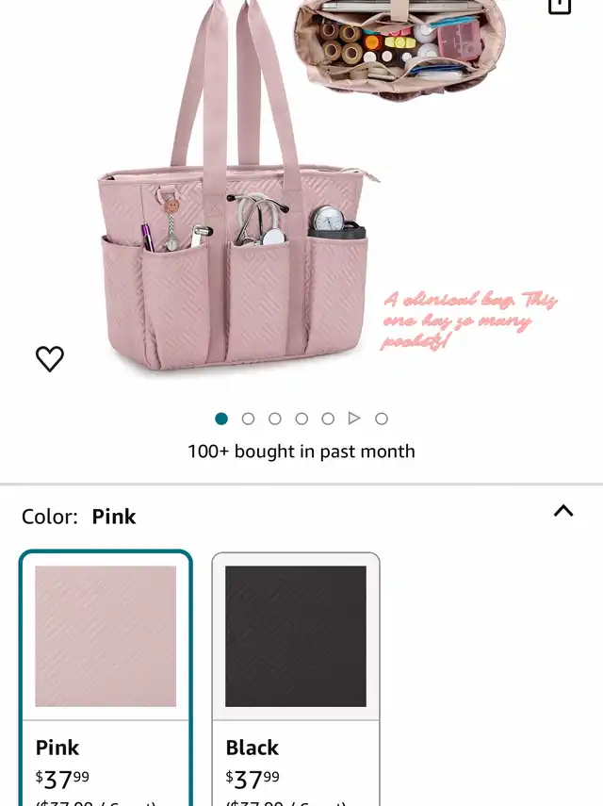
Task: Tap the Color: Pink header label
Action: (78, 517)
